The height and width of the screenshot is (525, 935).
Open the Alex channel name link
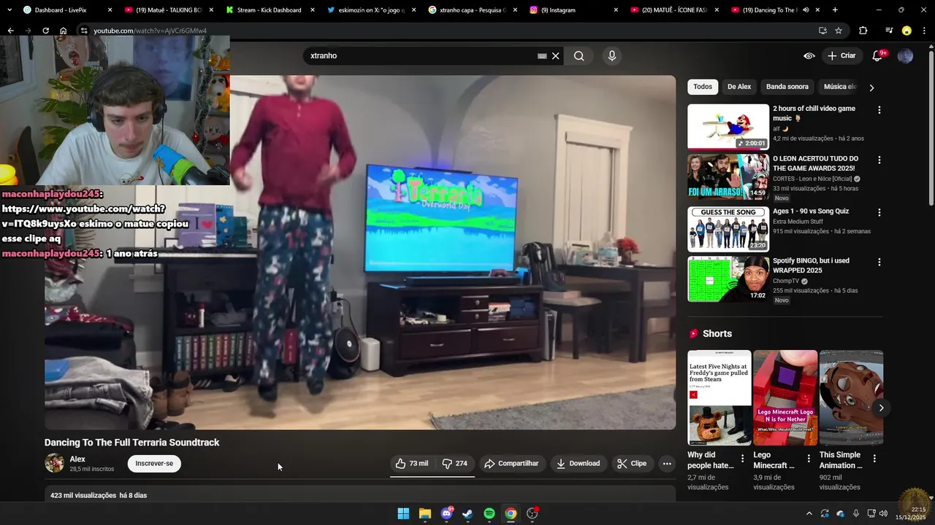tap(77, 459)
